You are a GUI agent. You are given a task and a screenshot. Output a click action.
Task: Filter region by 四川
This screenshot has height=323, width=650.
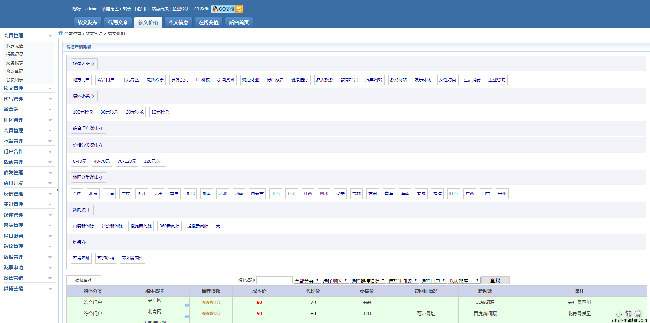(x=324, y=194)
